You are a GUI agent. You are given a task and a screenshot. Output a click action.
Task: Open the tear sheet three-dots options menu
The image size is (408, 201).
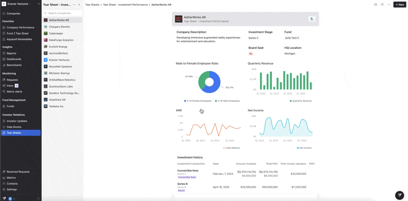[x=74, y=5]
